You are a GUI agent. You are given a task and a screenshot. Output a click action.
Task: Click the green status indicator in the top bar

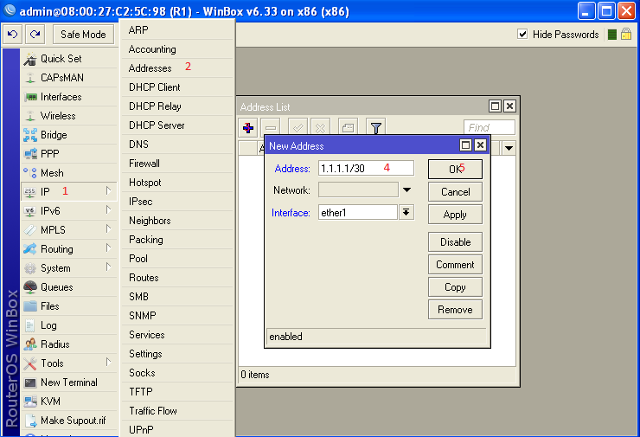click(x=611, y=35)
